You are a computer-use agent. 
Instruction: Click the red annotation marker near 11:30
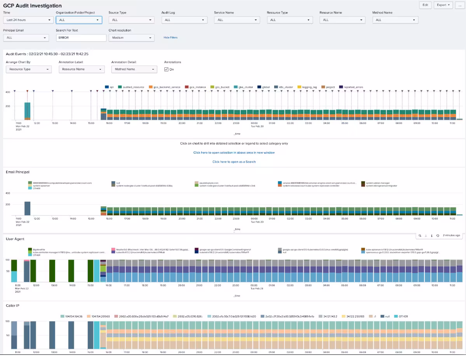27,91
